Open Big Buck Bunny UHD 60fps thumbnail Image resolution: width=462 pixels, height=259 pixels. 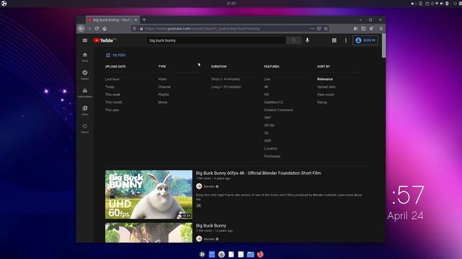click(x=149, y=194)
